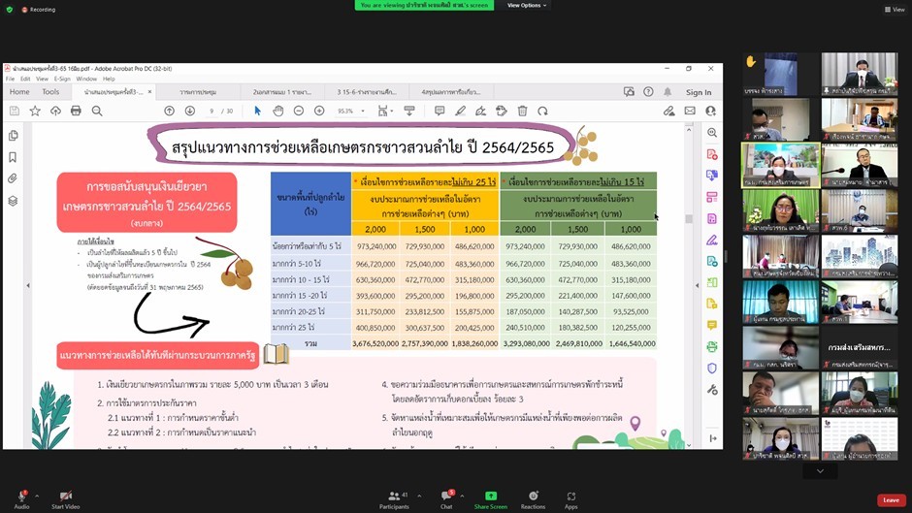Screen dimensions: 912x513
Task: Pick the Highlight pen tool
Action: click(x=460, y=111)
